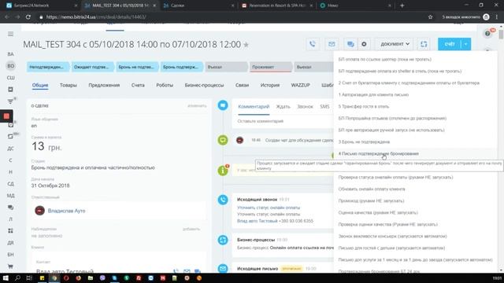504x283 pixels.
Task: Select the Ожидает подтве... stage
Action: (92, 67)
